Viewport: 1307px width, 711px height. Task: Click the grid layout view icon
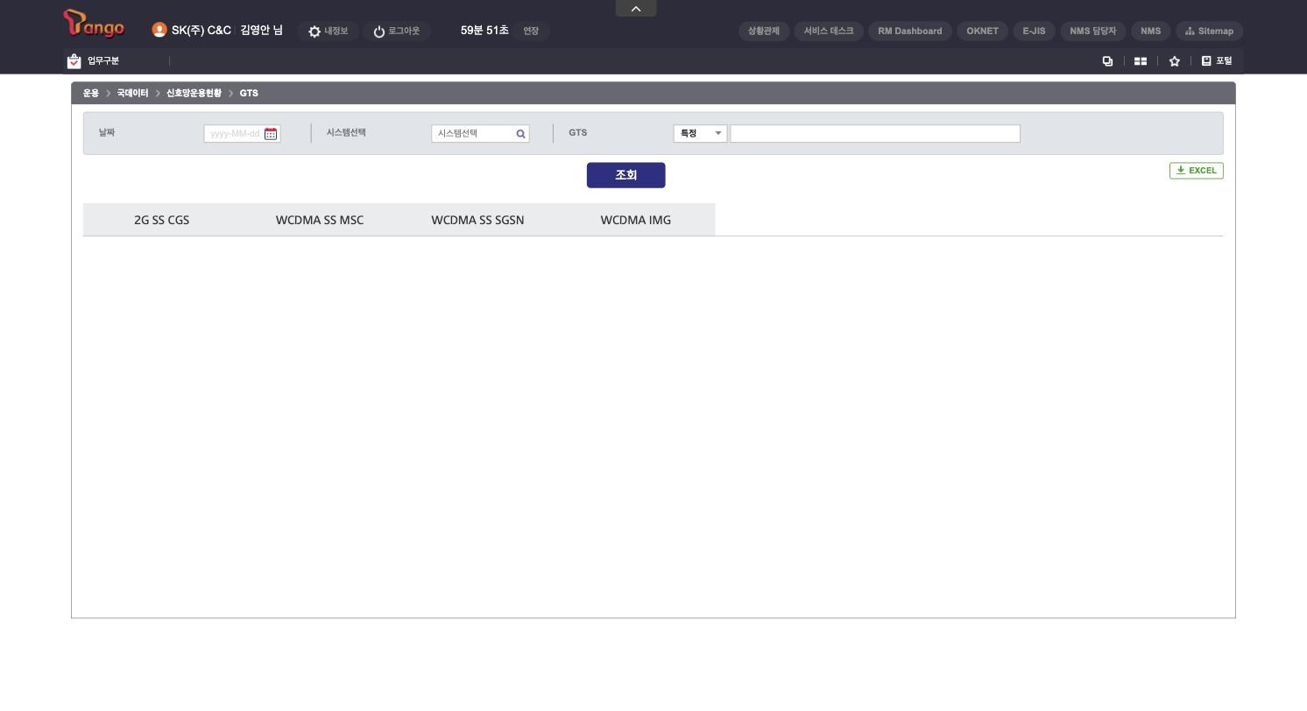(1141, 60)
